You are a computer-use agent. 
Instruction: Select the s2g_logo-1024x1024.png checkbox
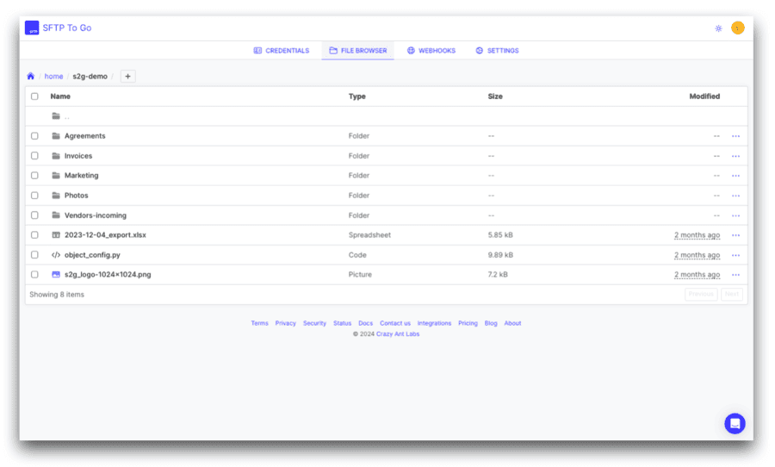click(34, 275)
